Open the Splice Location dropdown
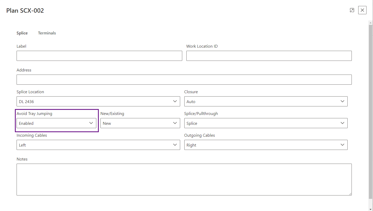Viewport: 373px width, 211px height. click(x=98, y=101)
